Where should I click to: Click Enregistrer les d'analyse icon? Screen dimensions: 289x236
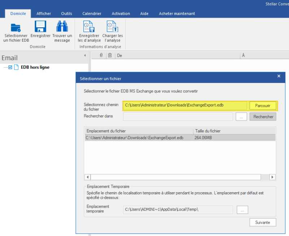(x=89, y=27)
